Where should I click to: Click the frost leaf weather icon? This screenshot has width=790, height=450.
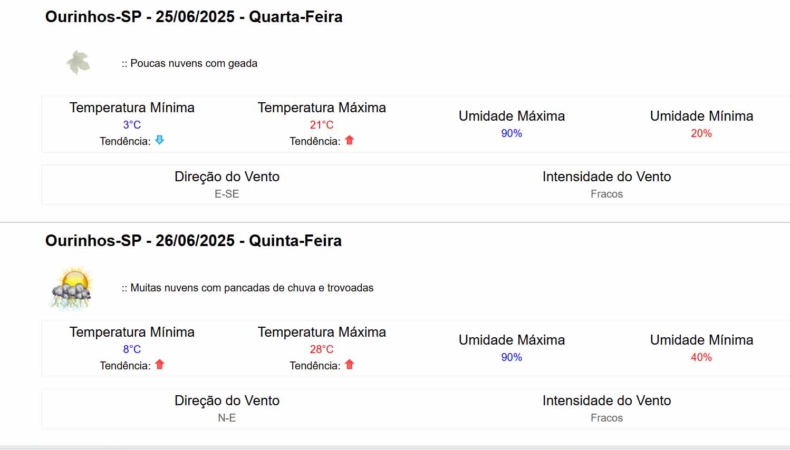click(78, 63)
